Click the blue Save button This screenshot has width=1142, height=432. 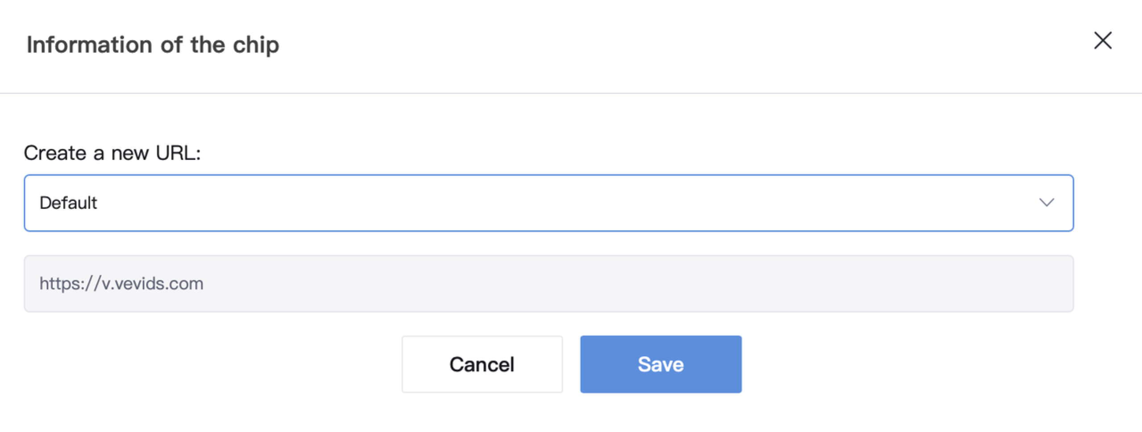click(661, 364)
